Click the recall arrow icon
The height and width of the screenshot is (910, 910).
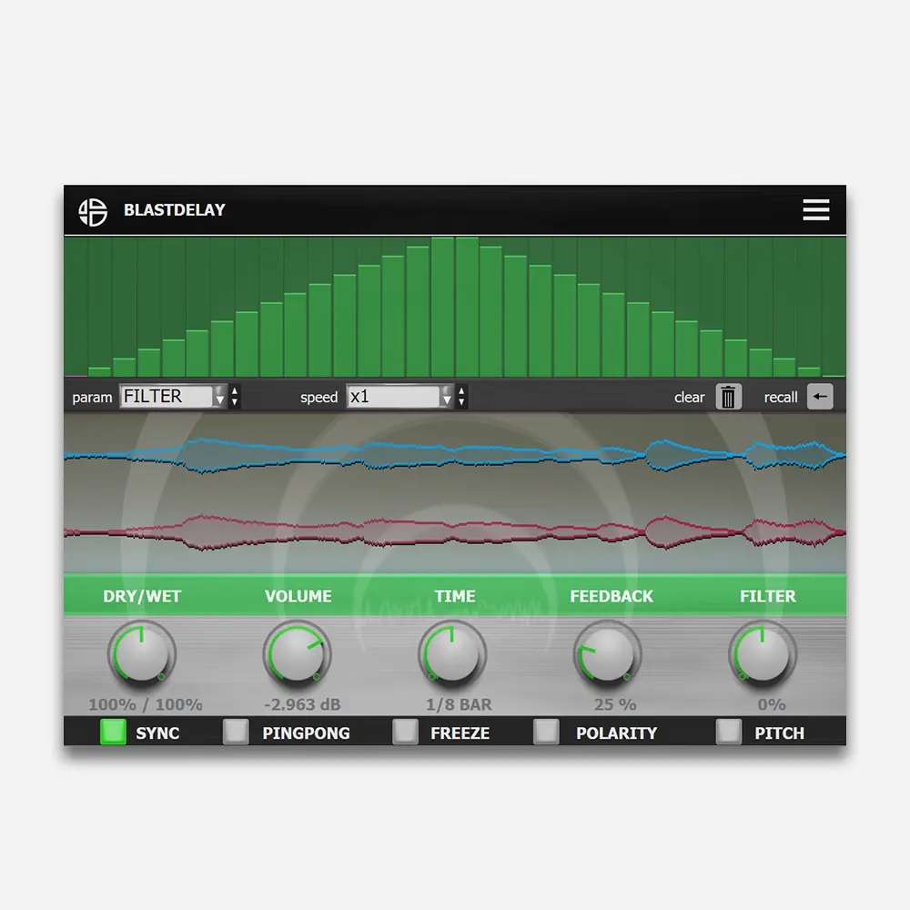coord(818,397)
